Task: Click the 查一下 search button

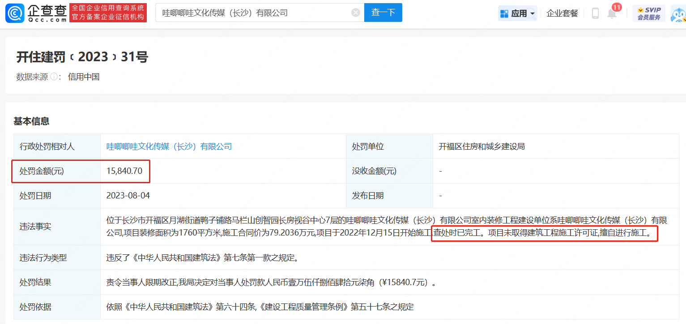Action: click(x=383, y=13)
